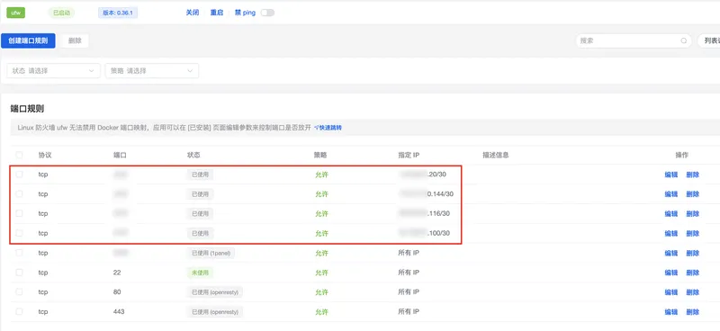
Task: Click the 已启动 status badge
Action: (x=61, y=13)
